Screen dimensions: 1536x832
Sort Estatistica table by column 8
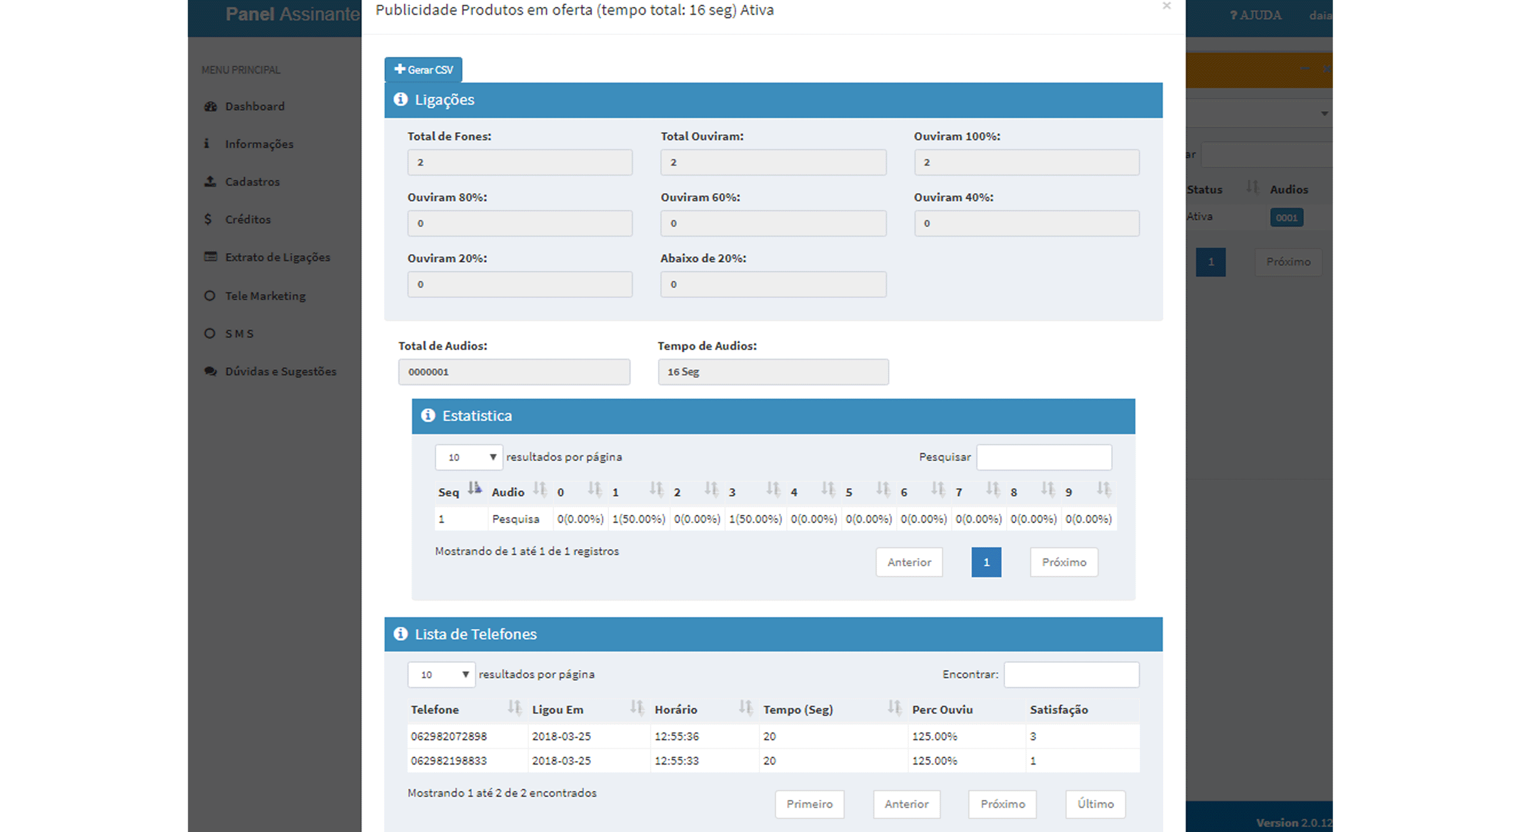tap(1033, 491)
